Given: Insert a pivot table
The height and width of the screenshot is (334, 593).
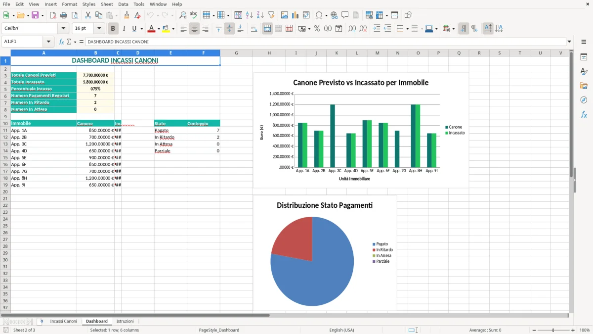Looking at the screenshot, I should (306, 15).
